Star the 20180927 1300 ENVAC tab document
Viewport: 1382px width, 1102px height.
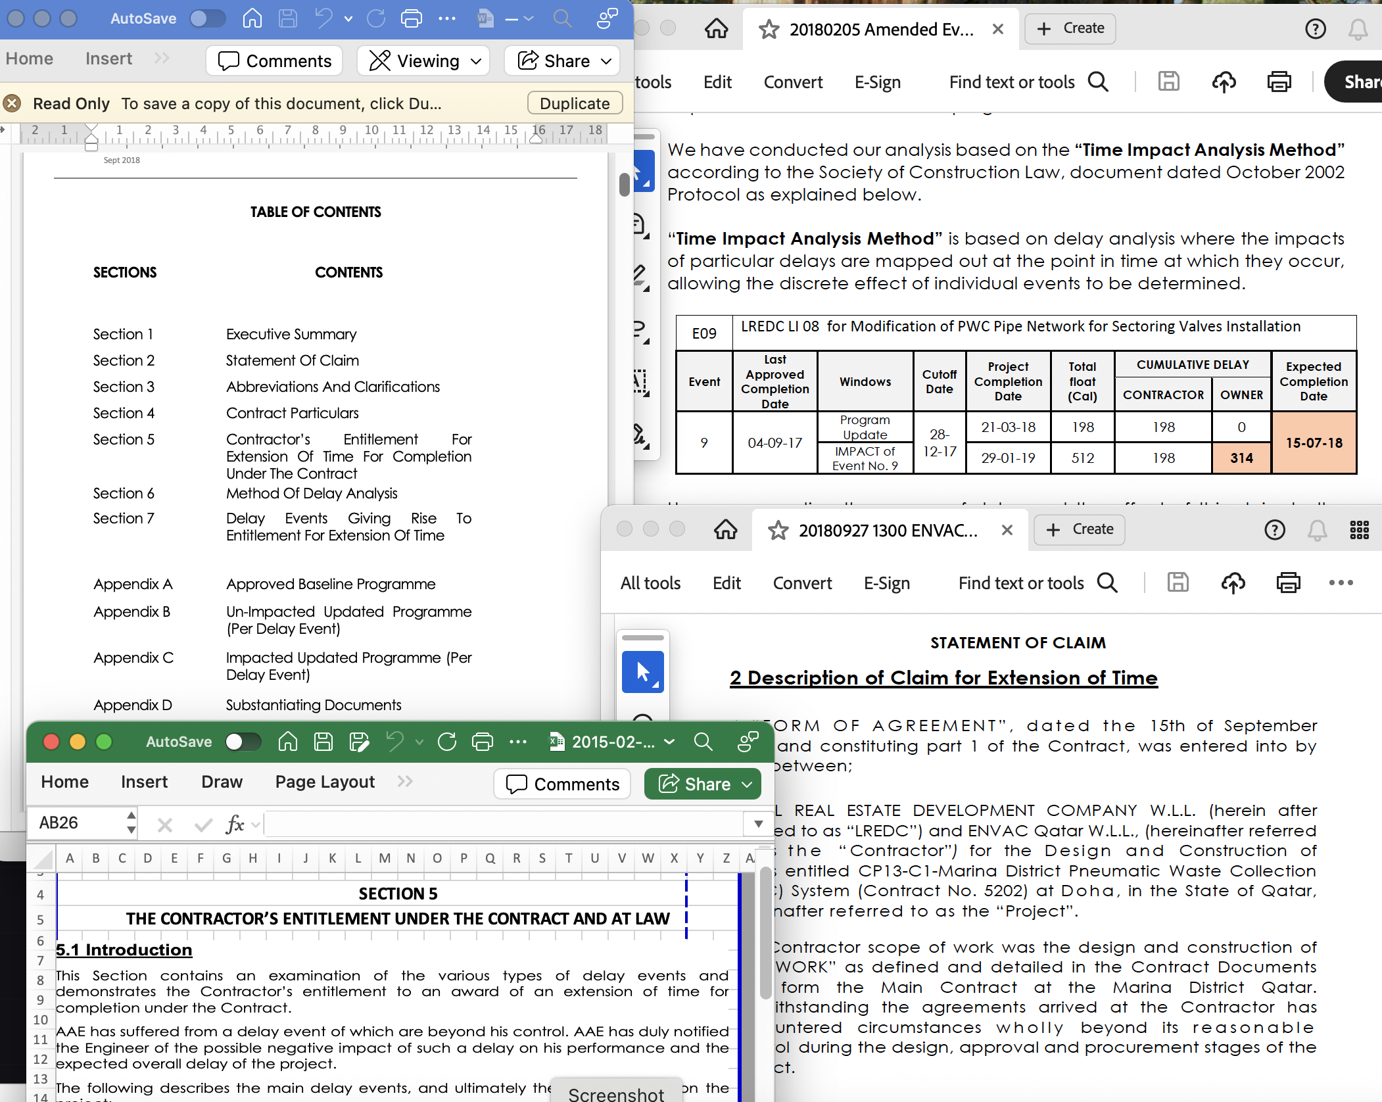(x=778, y=530)
